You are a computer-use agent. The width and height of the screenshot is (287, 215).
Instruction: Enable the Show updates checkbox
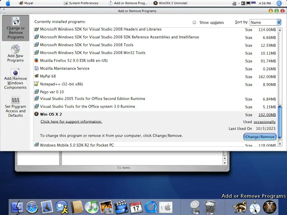point(195,22)
